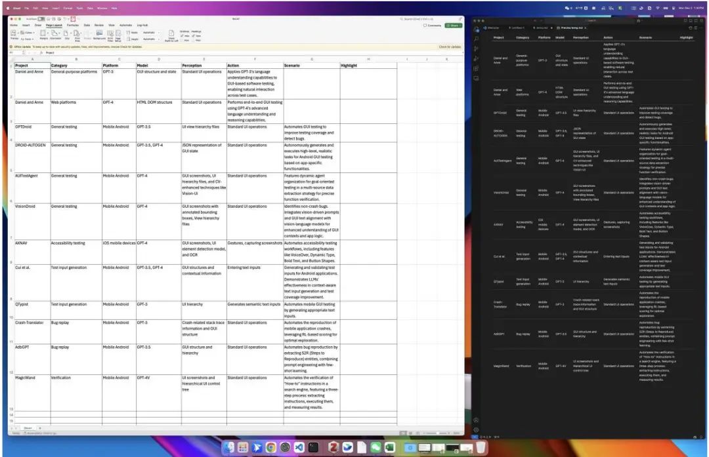Click the Print Titles button
This screenshot has width=709, height=457.
110,35
